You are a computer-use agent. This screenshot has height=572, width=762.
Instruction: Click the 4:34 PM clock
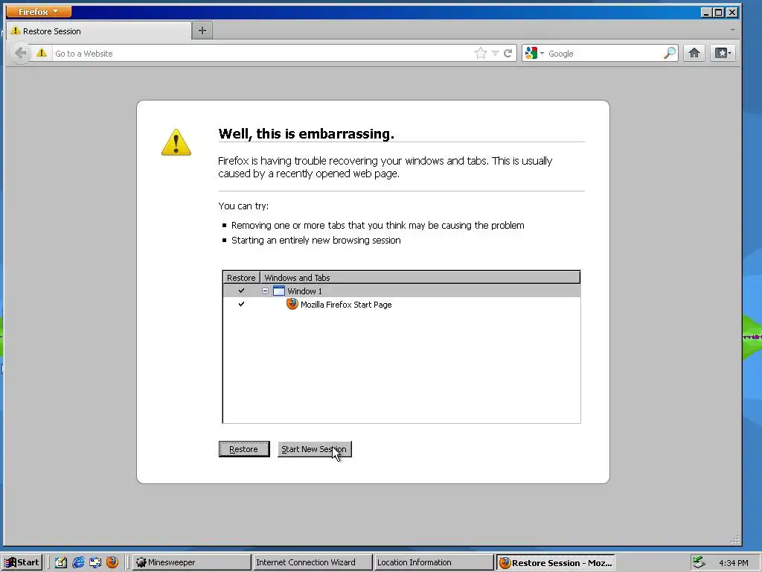click(733, 563)
